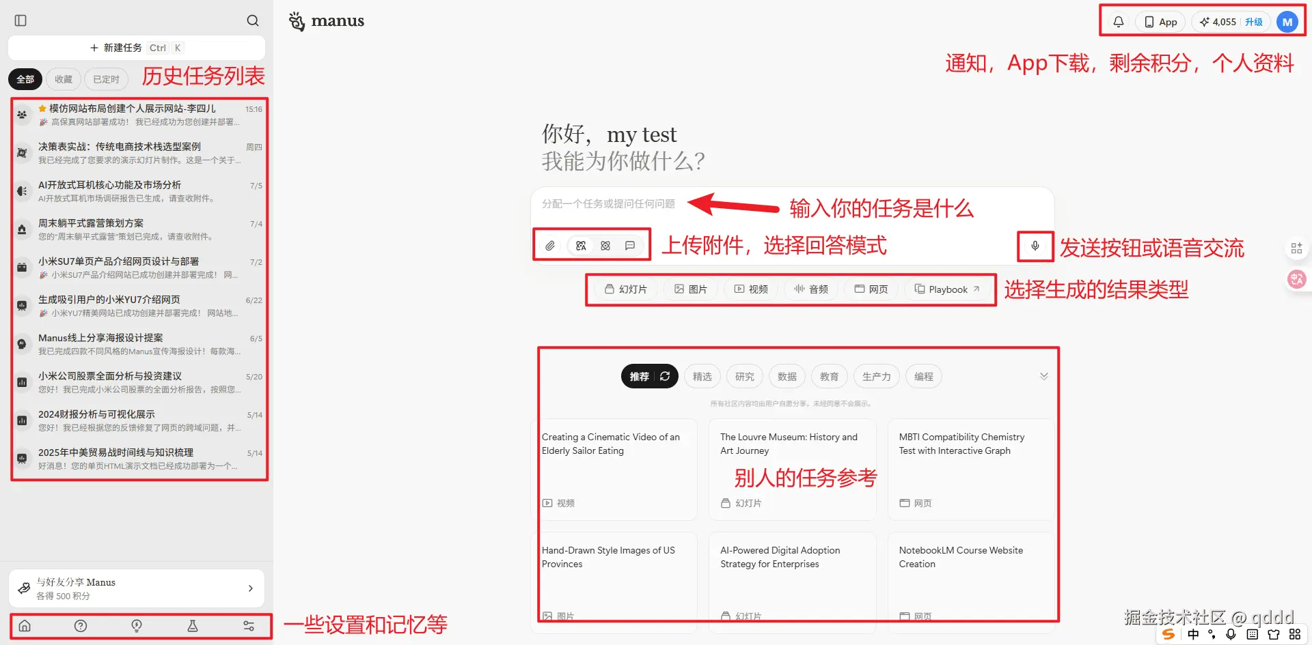
Task: Toggle IME Chinese 中 language mode
Action: tap(1193, 634)
